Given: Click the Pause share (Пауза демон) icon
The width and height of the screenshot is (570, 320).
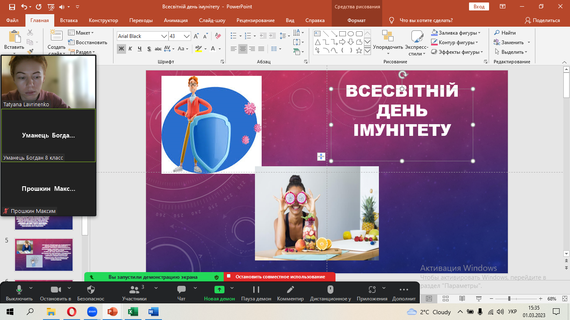Looking at the screenshot, I should 256,290.
